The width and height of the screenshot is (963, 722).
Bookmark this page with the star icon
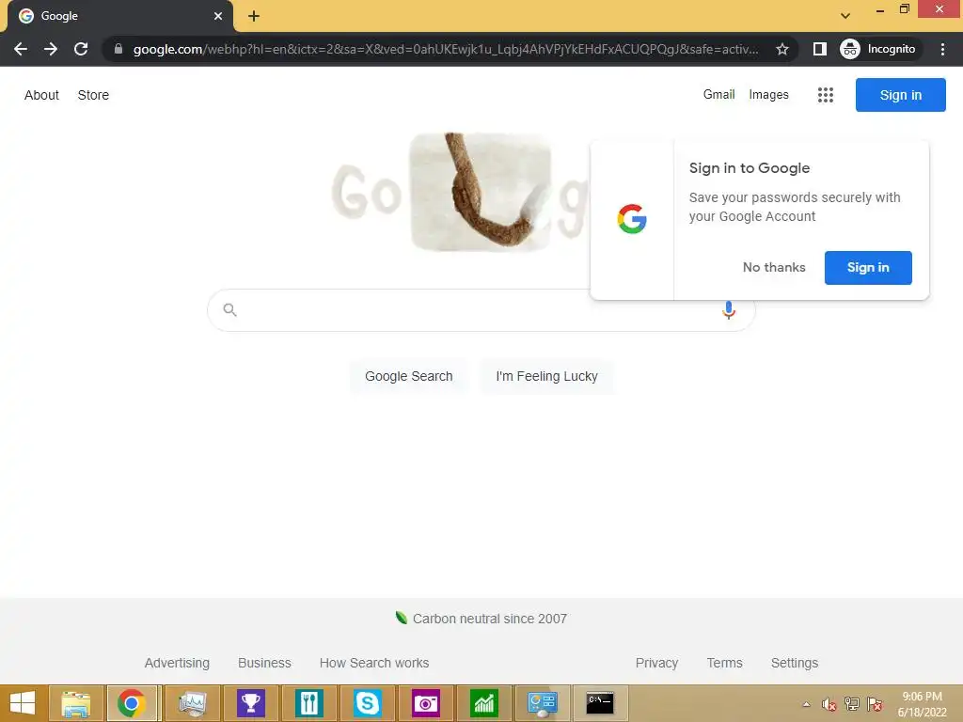tap(781, 49)
